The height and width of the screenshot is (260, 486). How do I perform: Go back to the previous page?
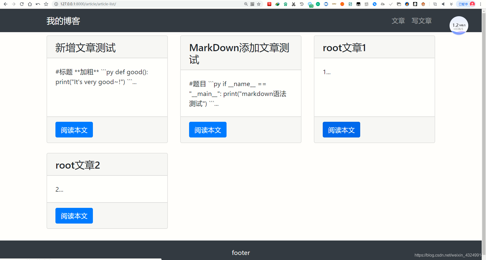click(x=6, y=4)
